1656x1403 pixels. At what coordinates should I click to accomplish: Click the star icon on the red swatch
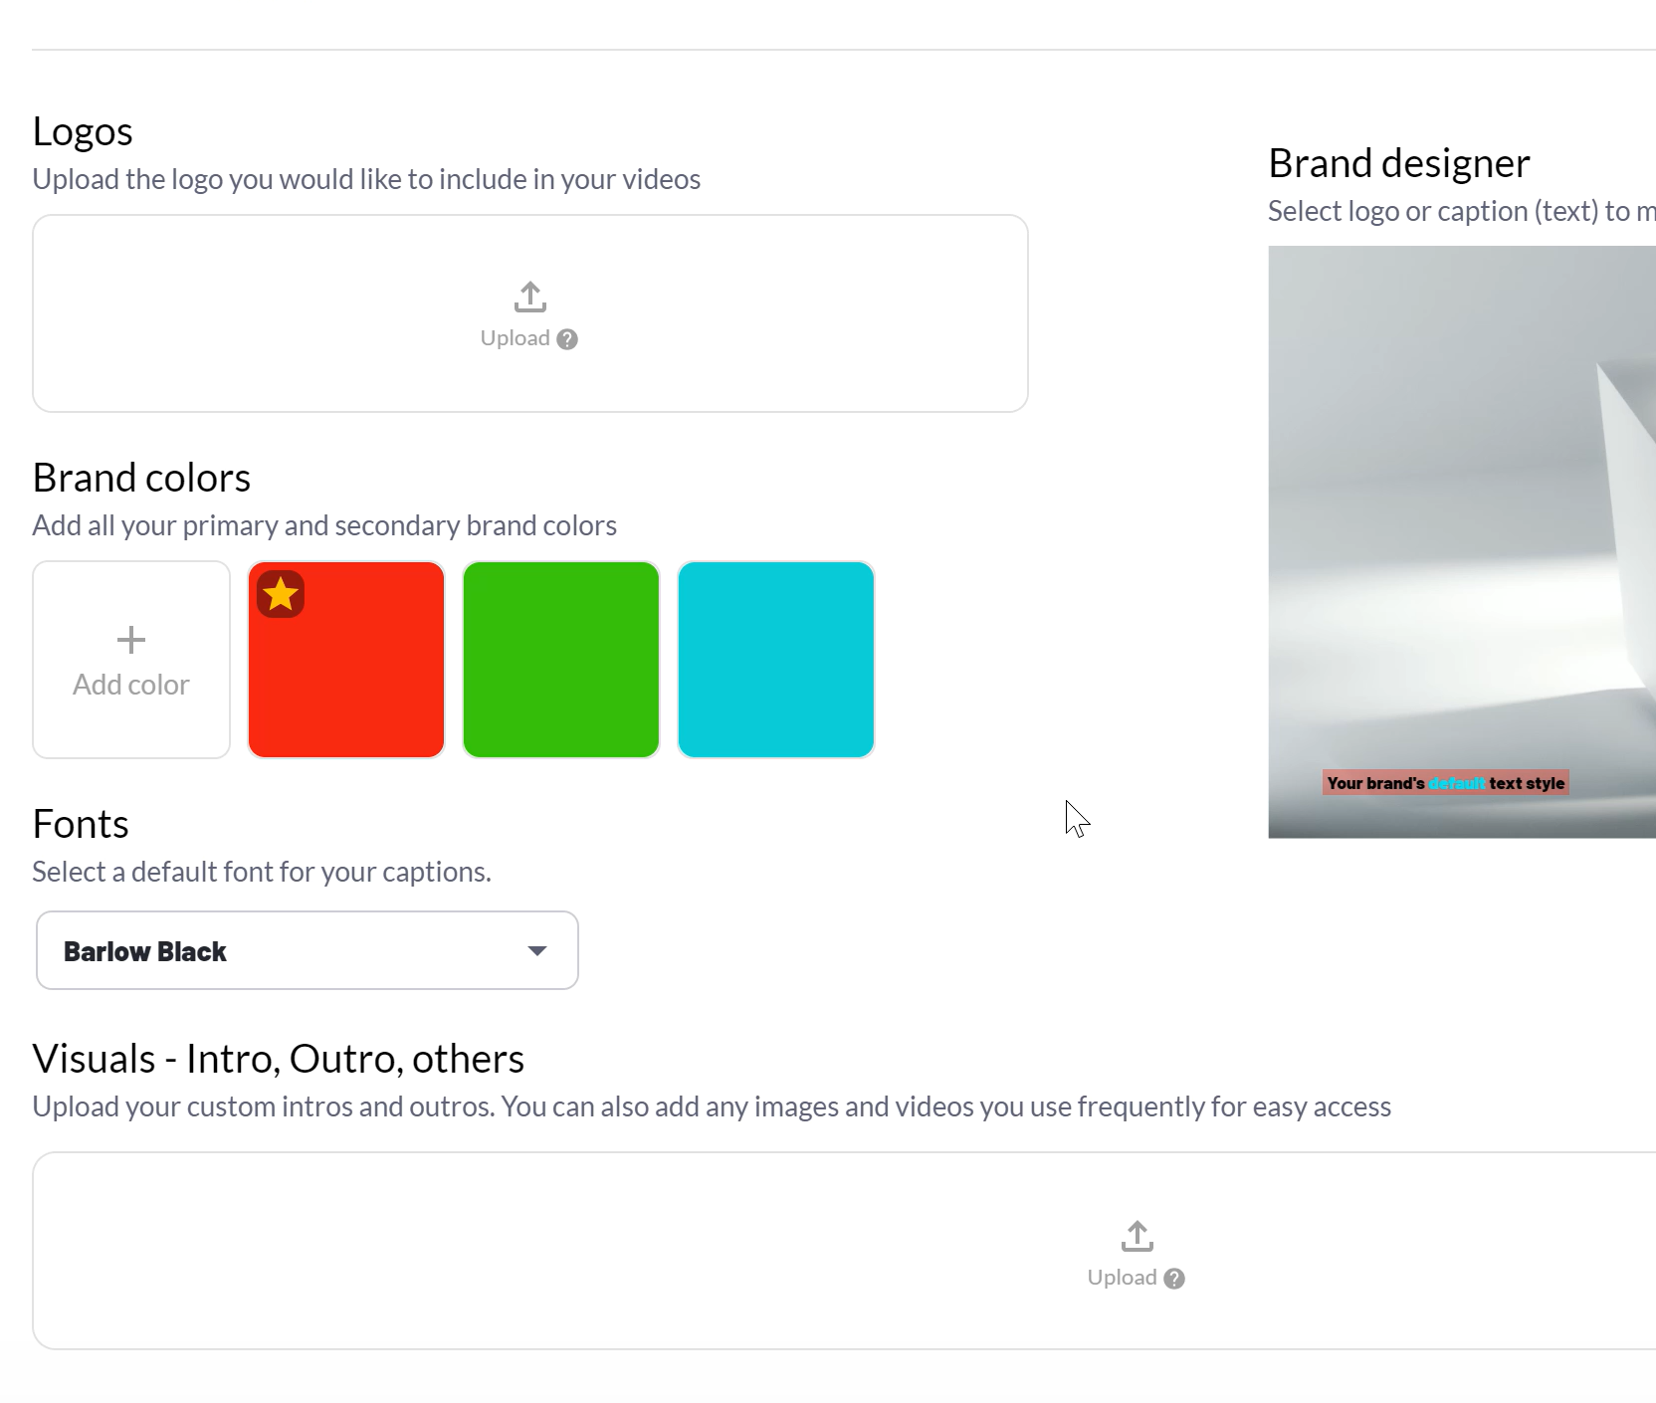pos(281,594)
